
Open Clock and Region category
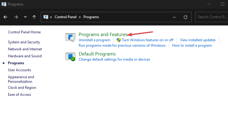coord(22,88)
